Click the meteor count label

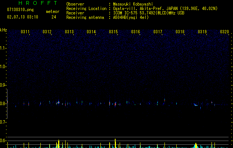(53, 11)
